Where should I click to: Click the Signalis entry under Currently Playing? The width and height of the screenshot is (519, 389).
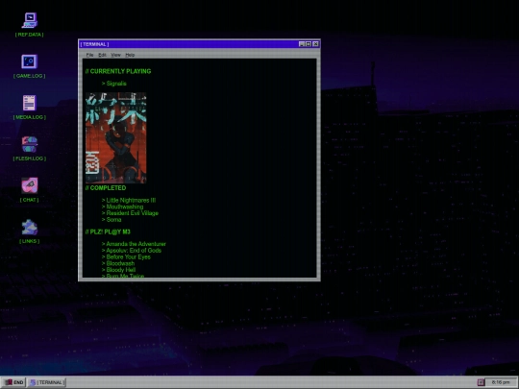pos(113,84)
